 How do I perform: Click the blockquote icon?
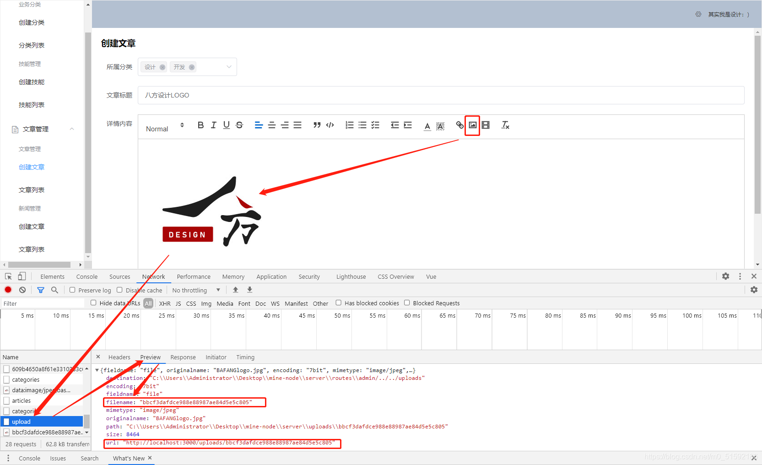click(x=317, y=125)
